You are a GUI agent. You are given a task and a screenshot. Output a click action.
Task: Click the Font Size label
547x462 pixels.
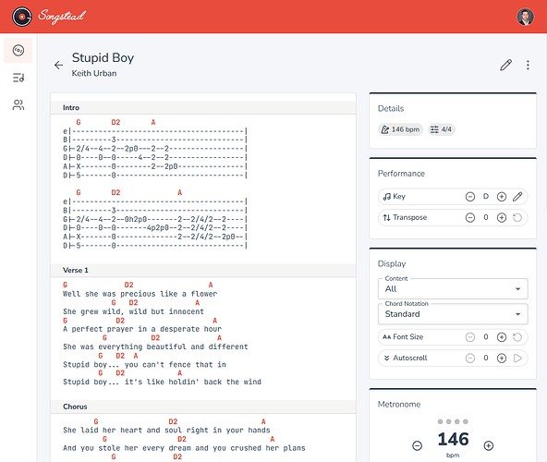(403, 336)
